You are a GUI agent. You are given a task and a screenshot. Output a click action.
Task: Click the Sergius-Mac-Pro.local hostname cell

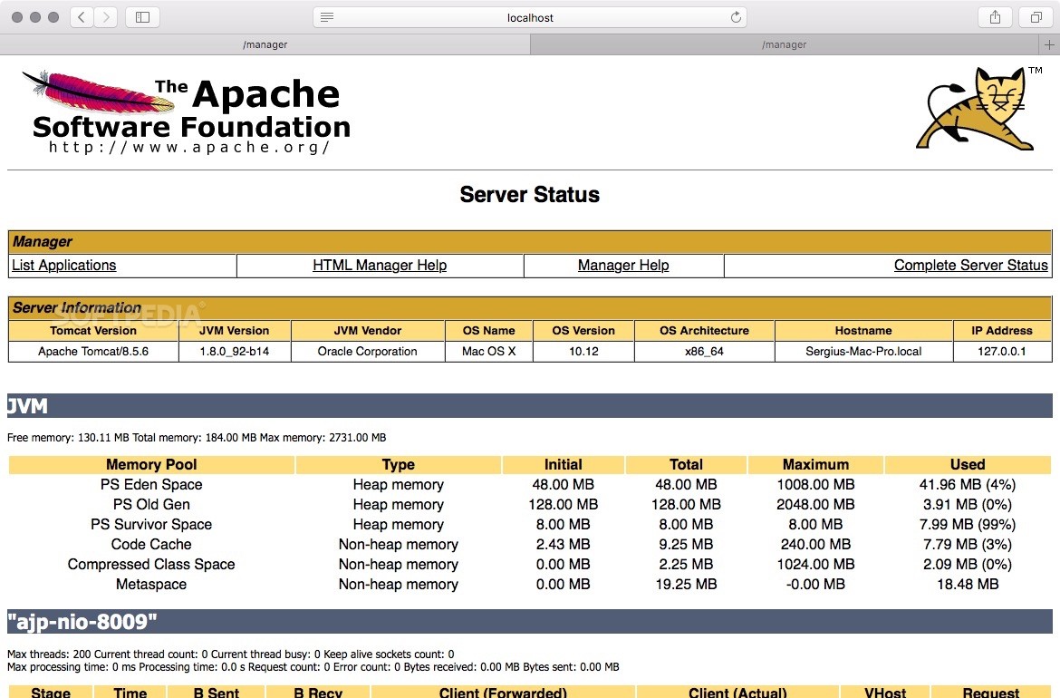click(x=863, y=351)
